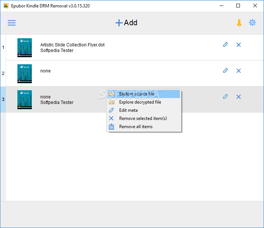Image resolution: width=264 pixels, height=228 pixels.
Task: Click the Artistic Slide Collection Flyer.dot title
Action: (73, 45)
